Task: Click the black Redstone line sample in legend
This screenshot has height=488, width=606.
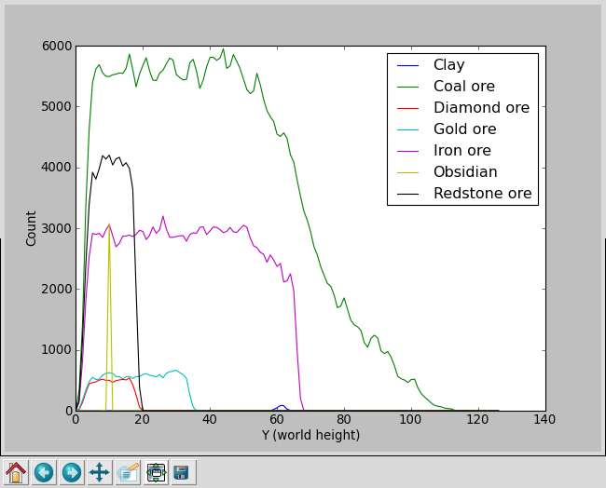Action: (407, 194)
